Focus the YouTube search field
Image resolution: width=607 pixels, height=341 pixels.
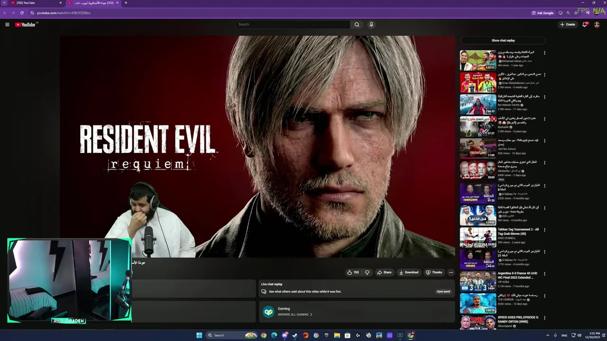[293, 25]
